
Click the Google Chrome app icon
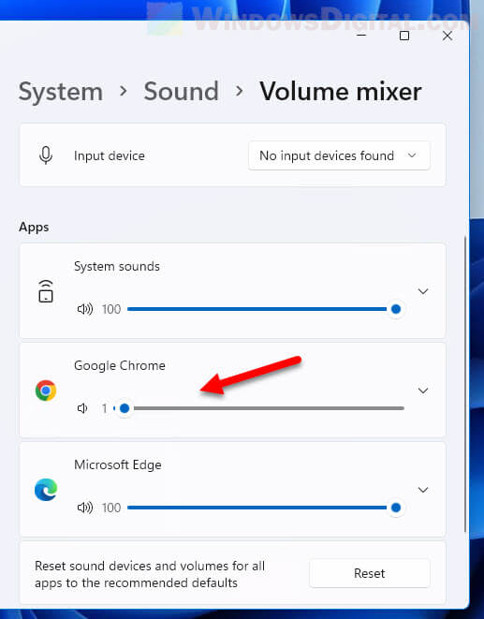tap(46, 391)
